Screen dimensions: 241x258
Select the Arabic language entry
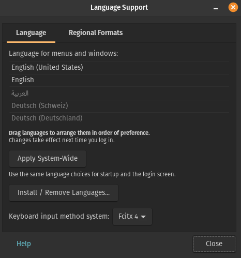point(119,93)
